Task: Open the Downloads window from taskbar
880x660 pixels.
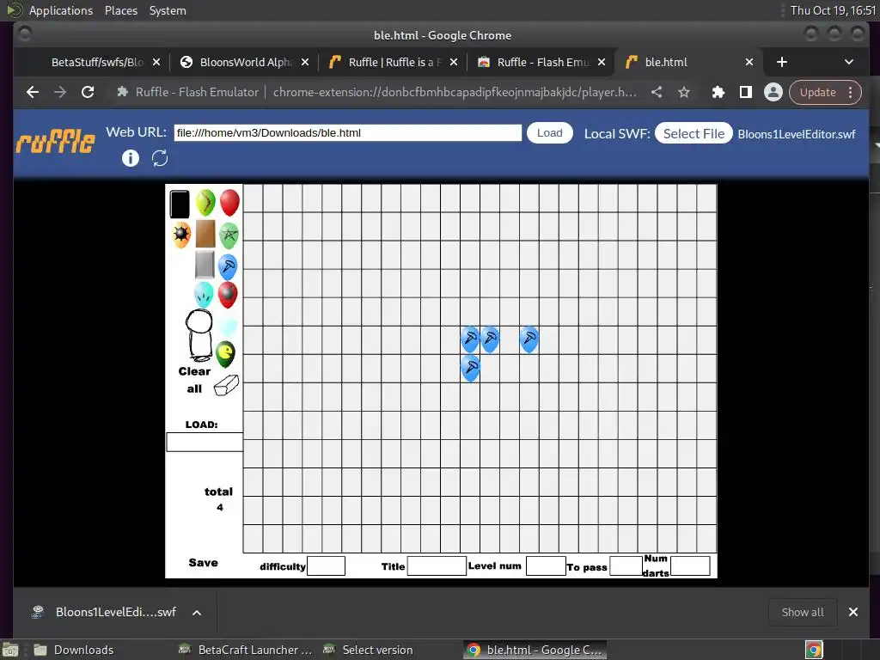Action: pyautogui.click(x=74, y=650)
